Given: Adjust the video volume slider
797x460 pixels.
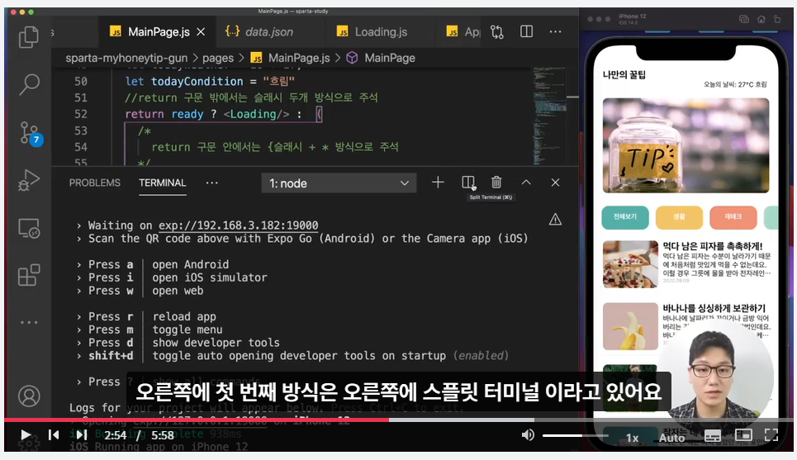Looking at the screenshot, I should 575,435.
